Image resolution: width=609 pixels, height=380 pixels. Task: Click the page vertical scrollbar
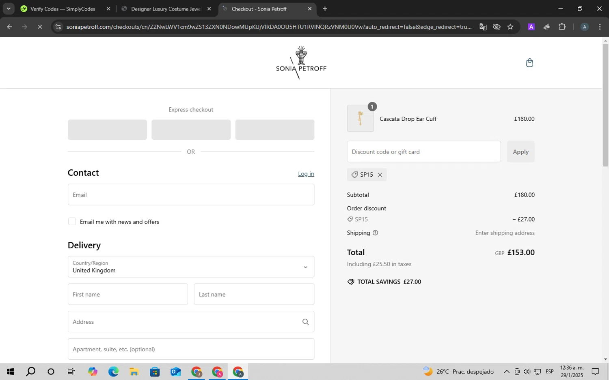coord(605,105)
